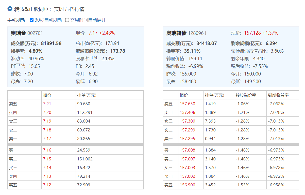Click the 到期收益率 column header
The image size is (305, 195).
click(x=278, y=95)
